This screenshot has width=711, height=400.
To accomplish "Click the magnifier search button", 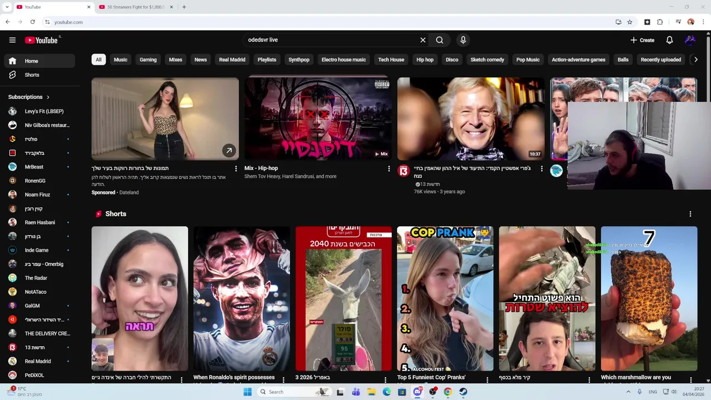I will 439,40.
